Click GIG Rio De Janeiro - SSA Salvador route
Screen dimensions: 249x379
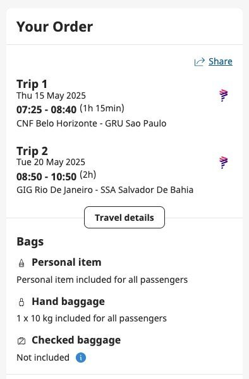click(105, 190)
